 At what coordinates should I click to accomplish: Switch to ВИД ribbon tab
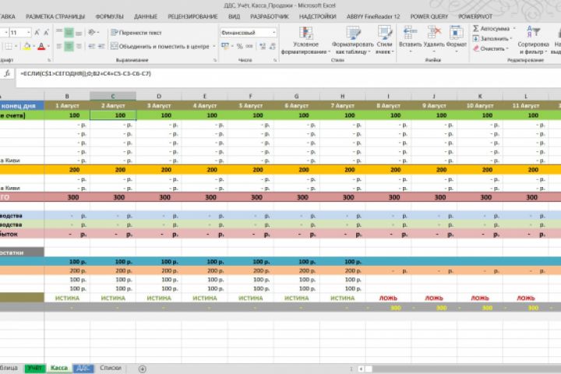pos(234,16)
